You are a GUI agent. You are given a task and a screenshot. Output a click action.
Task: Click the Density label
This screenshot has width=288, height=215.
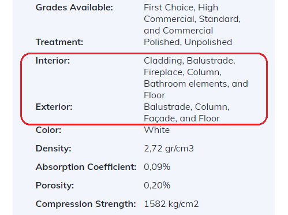coord(54,149)
